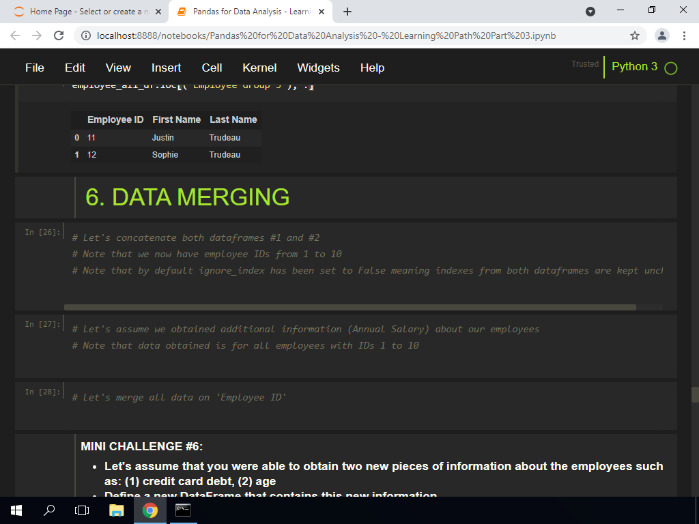Click the site info icon in the address bar
This screenshot has height=524, width=699.
tap(87, 35)
